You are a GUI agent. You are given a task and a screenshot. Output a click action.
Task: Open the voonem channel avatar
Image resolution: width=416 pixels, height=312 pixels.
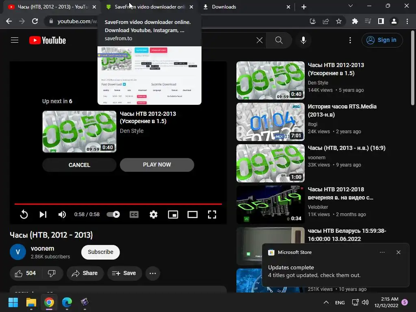tap(18, 252)
